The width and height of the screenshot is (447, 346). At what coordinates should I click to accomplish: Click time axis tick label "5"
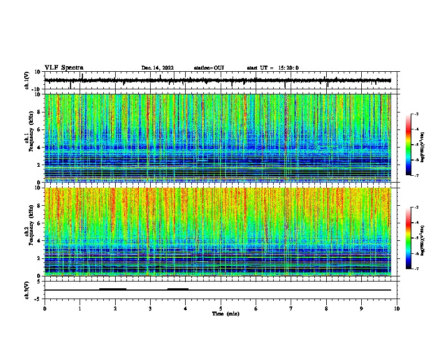point(221,309)
